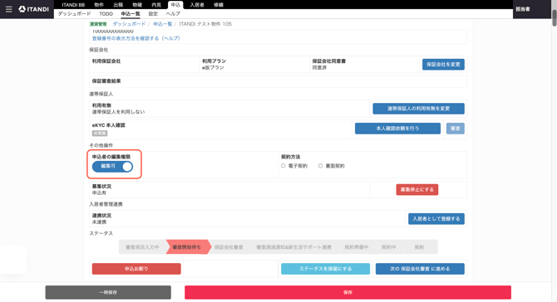Switch to the 出稿 tab
This screenshot has height=302, width=557.
(x=118, y=5)
